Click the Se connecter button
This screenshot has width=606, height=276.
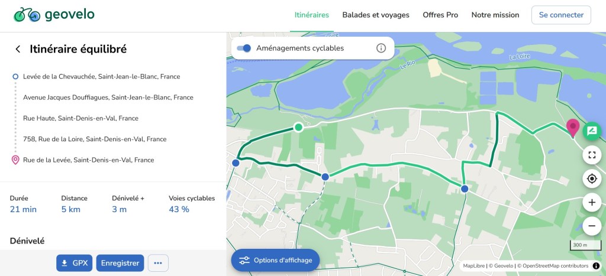(561, 15)
